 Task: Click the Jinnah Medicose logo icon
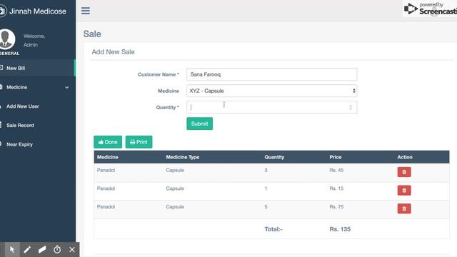coord(3,11)
